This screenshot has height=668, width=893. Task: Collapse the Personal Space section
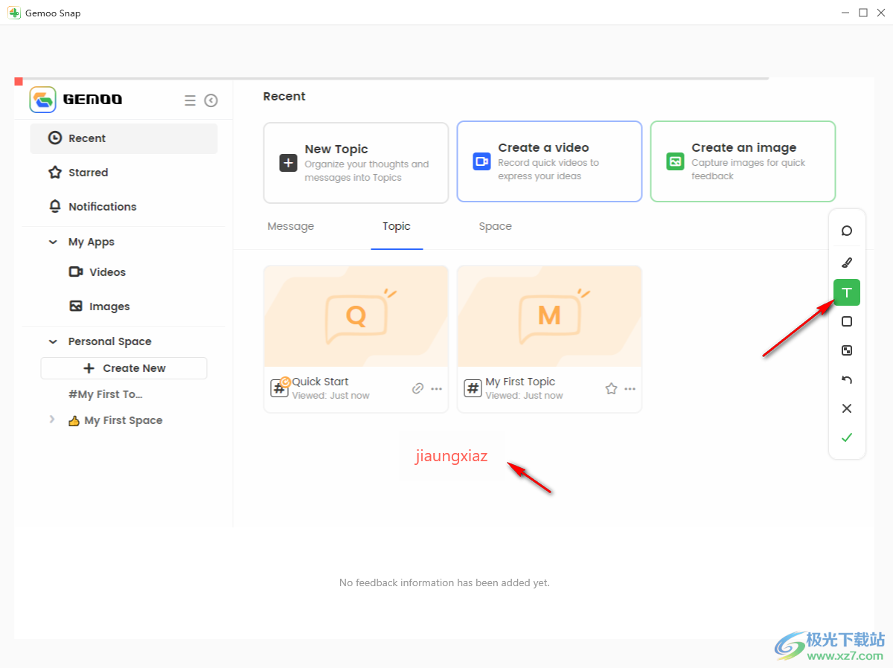53,341
